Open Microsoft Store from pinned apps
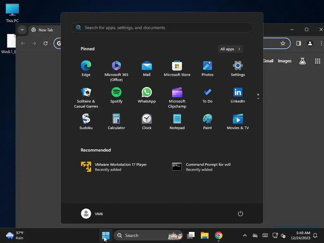The height and width of the screenshot is (243, 324). [x=177, y=69]
